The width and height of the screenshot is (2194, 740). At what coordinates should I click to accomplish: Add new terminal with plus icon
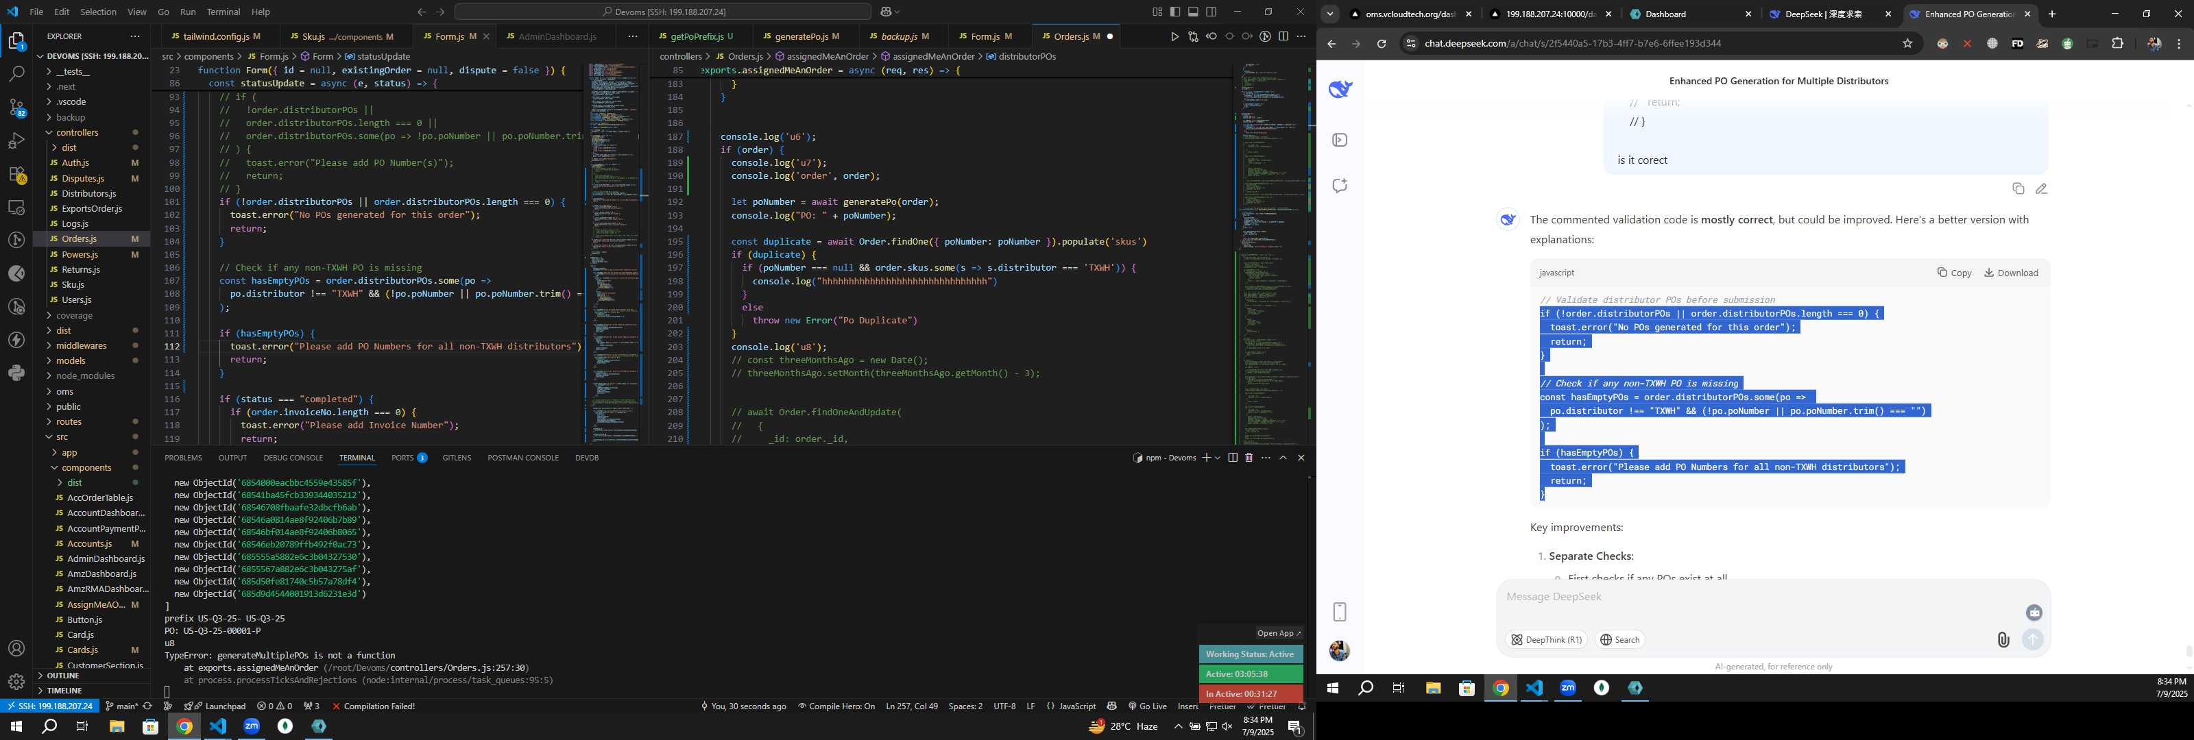point(1206,458)
